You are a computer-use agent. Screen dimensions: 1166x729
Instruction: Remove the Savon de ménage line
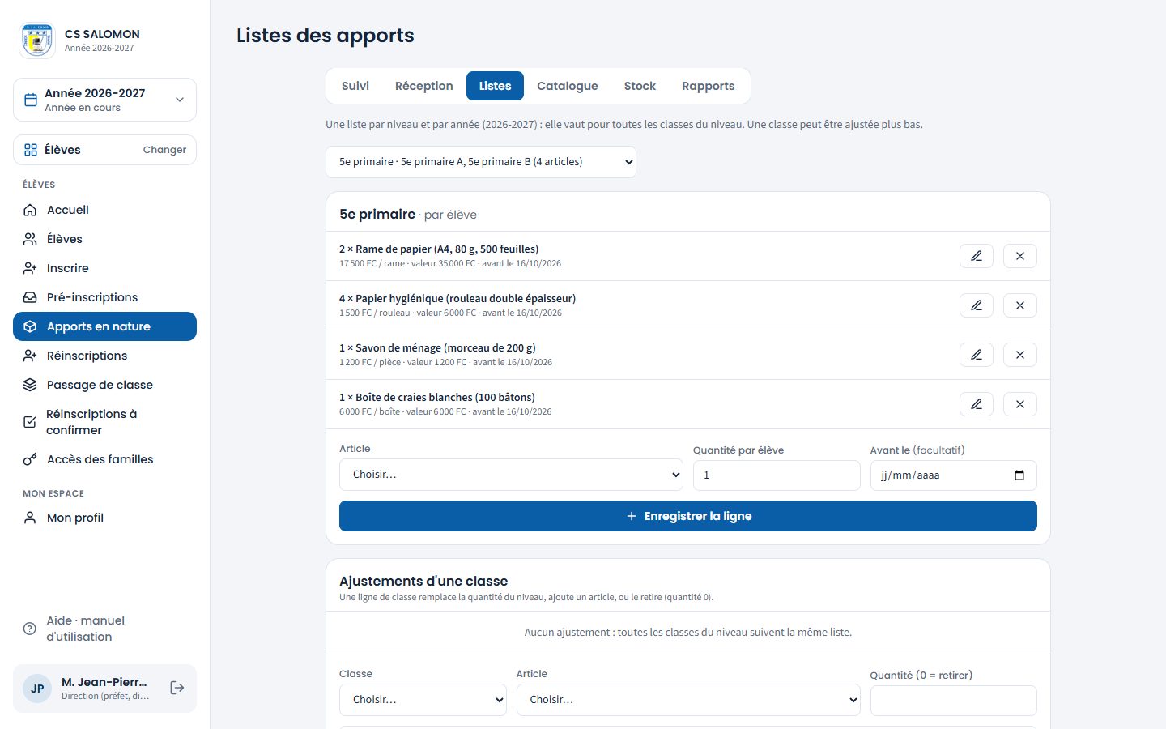tap(1020, 355)
